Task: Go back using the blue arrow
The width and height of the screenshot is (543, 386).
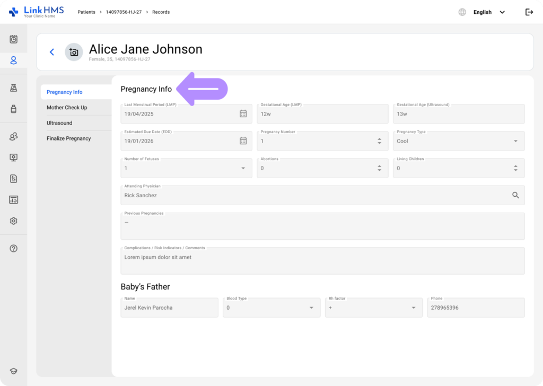Action: [52, 52]
